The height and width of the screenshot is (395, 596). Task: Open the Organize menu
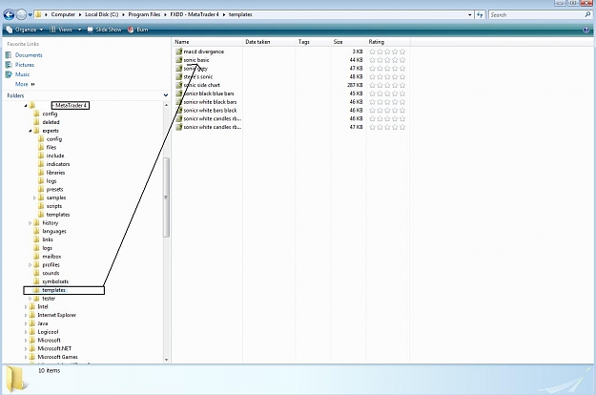click(x=25, y=30)
